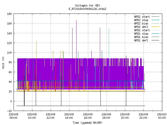Click the 180 y-axis tick label
The height and width of the screenshot is (125, 167).
(9, 14)
